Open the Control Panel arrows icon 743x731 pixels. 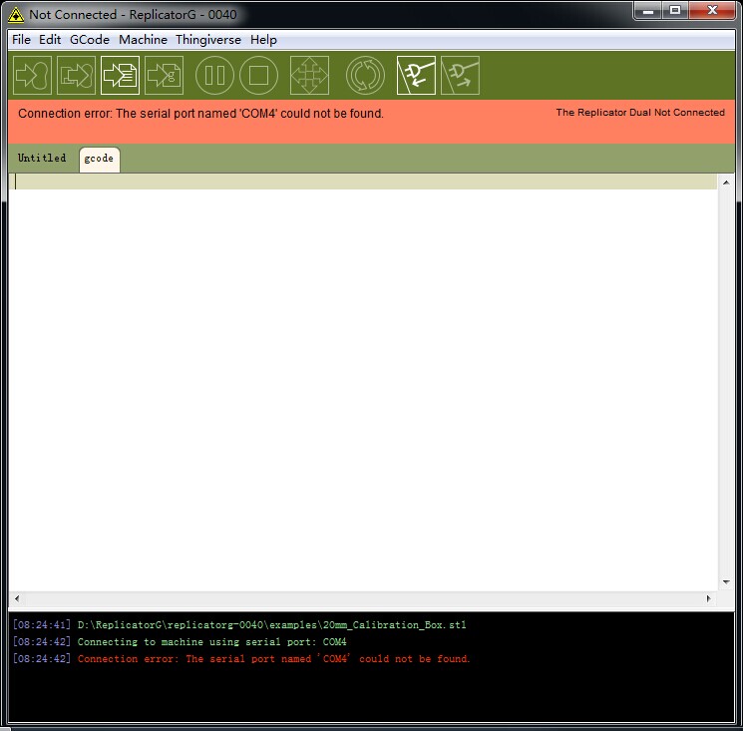(309, 76)
